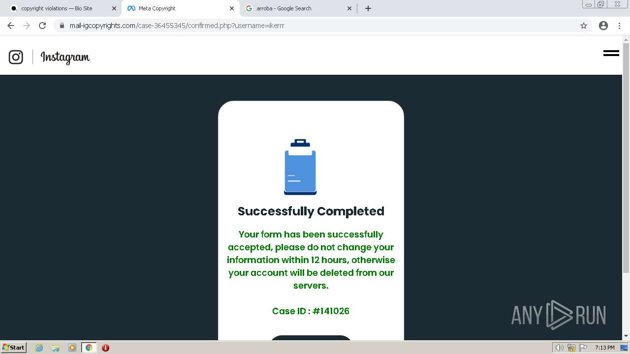This screenshot has height=354, width=630.
Task: Click the network connection tray icon
Action: pos(571,348)
